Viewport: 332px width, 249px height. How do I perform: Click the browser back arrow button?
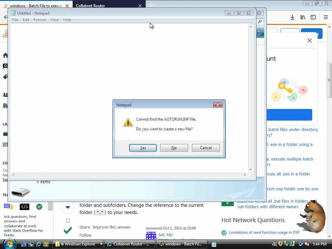(x=5, y=17)
